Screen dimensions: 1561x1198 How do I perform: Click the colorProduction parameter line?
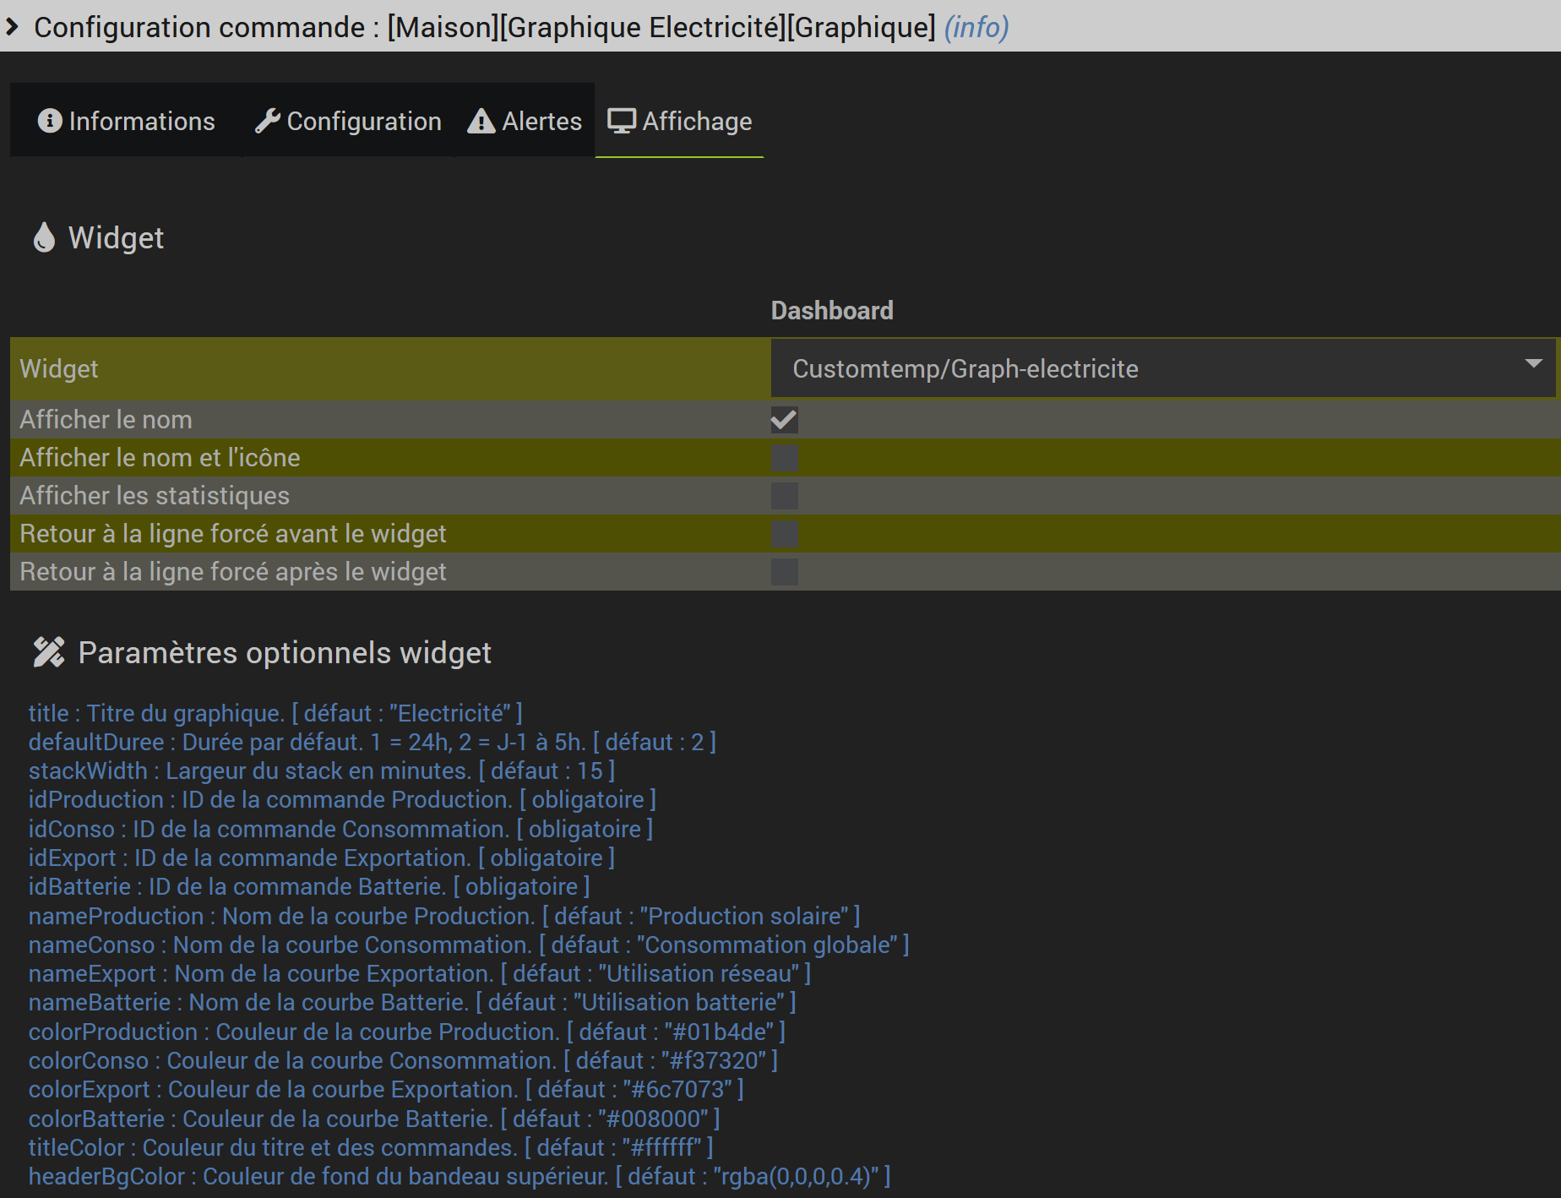(x=406, y=1032)
